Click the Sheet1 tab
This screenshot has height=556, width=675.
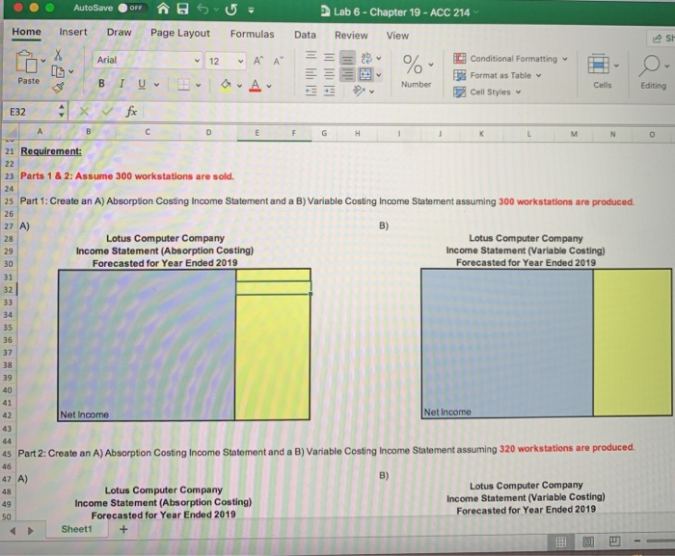click(76, 529)
